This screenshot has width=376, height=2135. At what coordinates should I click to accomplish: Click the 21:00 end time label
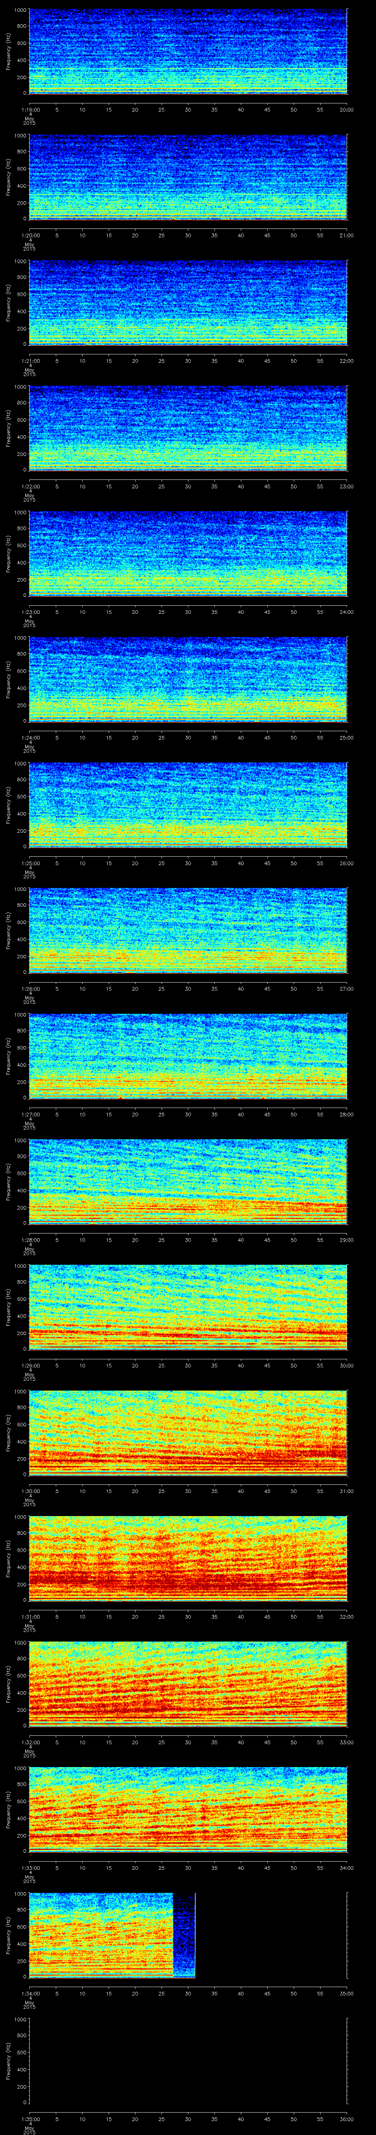(x=347, y=236)
